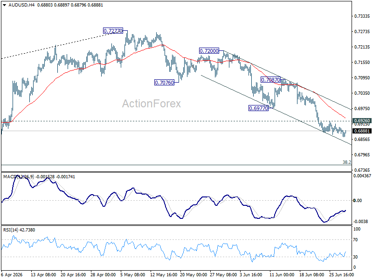Click the 0.72770 price label

pos(113,31)
